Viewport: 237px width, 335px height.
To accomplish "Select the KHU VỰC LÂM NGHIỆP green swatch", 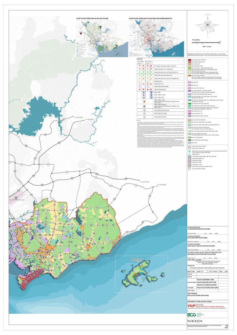I will tap(190, 137).
